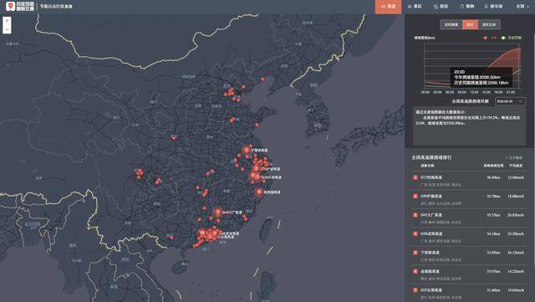Select the highlighted orange middle segment option
The height and width of the screenshot is (302, 535).
point(470,24)
